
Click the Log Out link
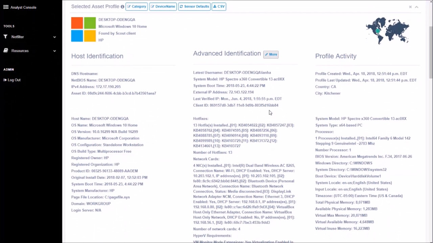[x=14, y=80]
